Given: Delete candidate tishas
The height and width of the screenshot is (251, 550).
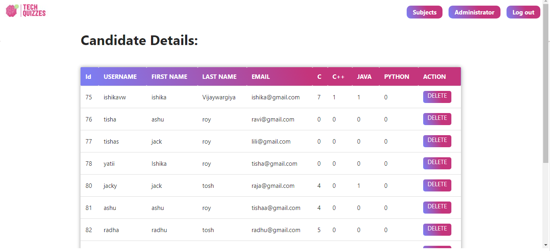Looking at the screenshot, I should (x=437, y=141).
